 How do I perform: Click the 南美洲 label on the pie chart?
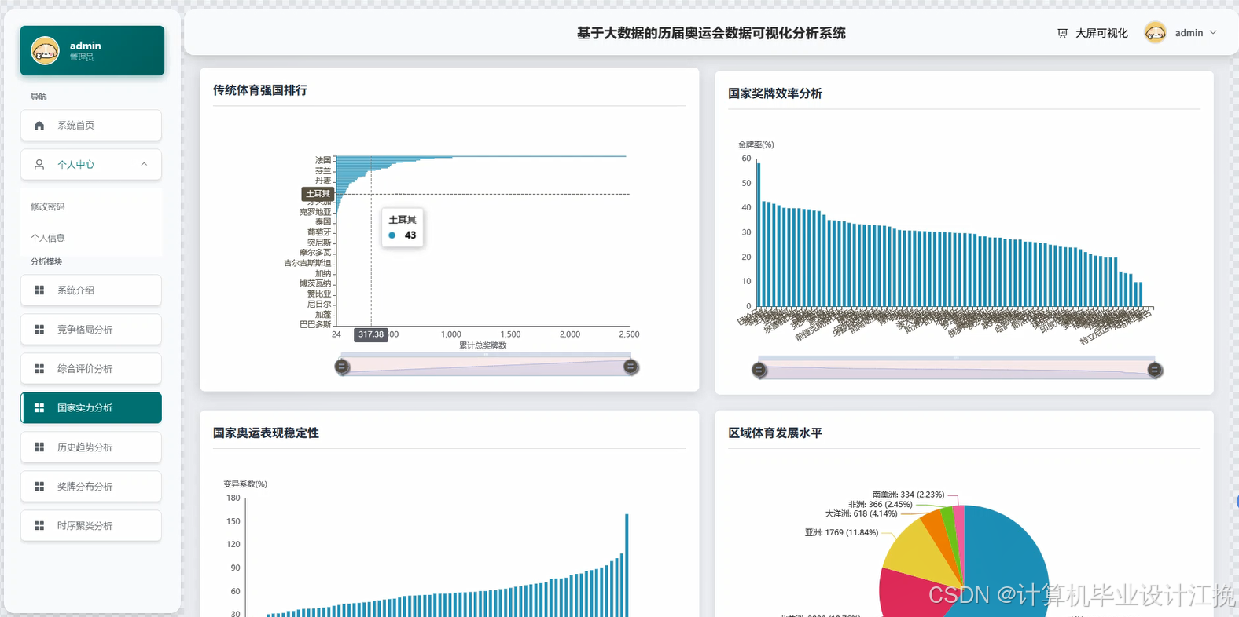[x=908, y=495]
